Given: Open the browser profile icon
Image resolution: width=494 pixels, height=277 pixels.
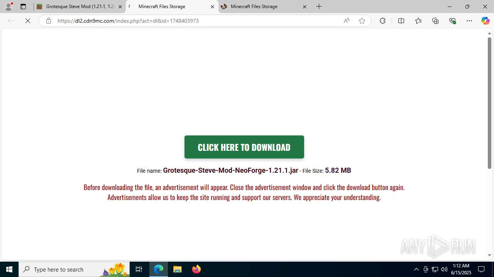Looking at the screenshot, I should [x=8, y=7].
